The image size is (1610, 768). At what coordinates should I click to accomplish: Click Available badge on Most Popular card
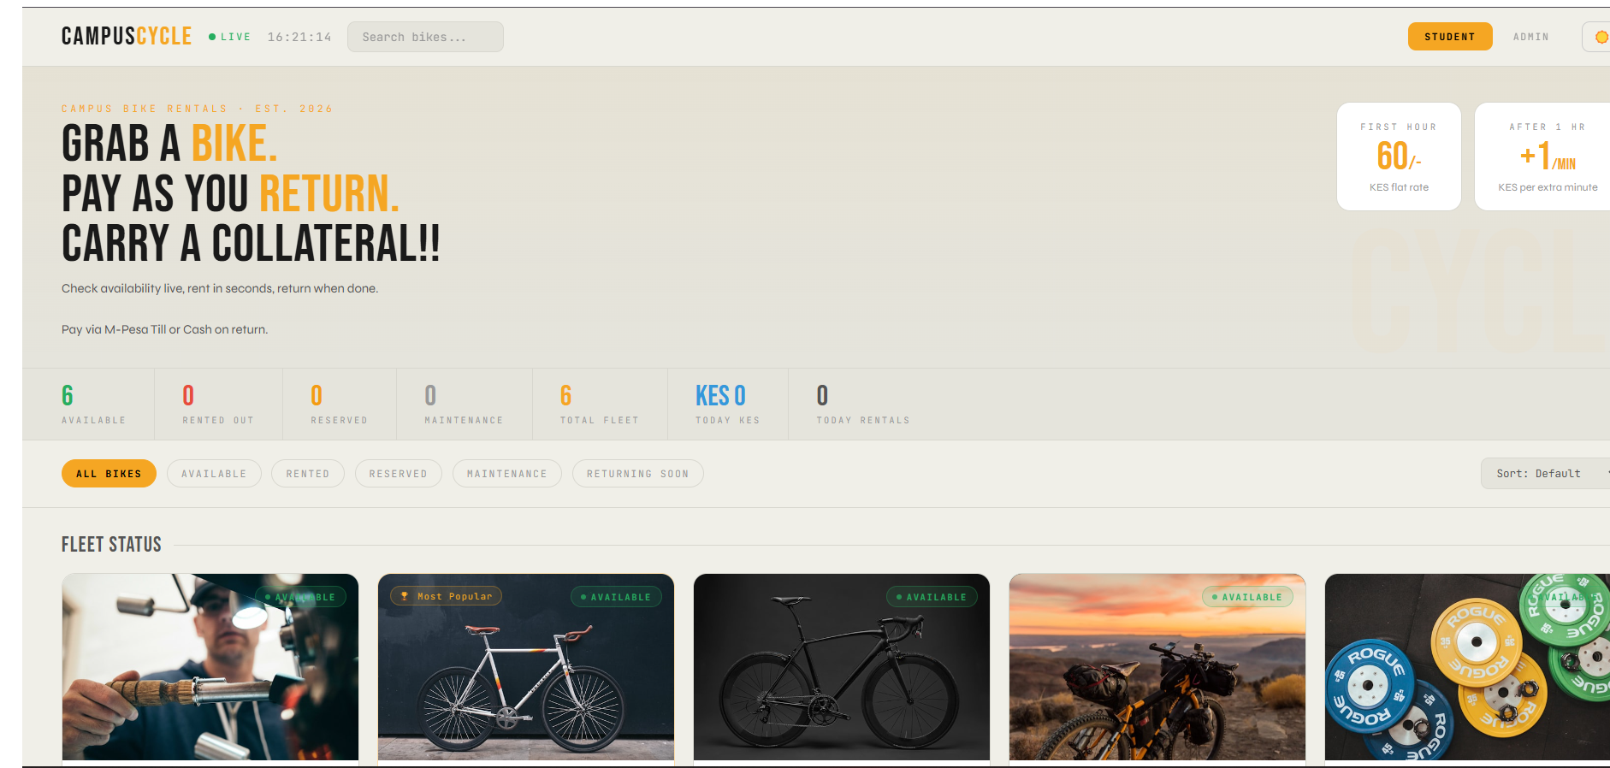tap(616, 597)
